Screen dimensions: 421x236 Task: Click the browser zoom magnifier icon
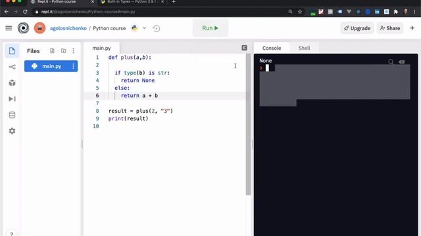[x=290, y=12]
